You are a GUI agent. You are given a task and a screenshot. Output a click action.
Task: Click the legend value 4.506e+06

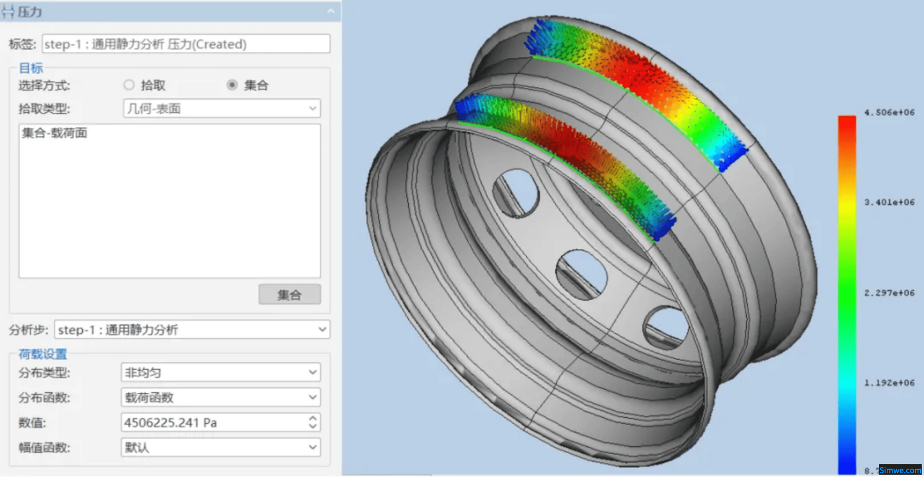889,113
